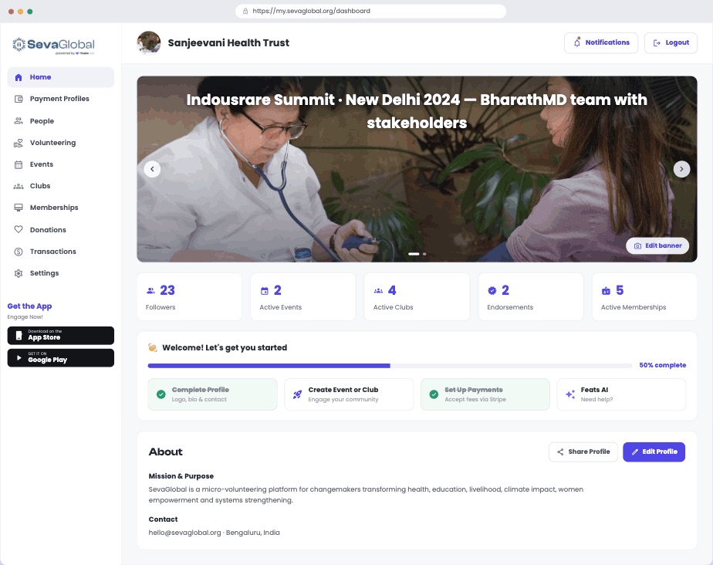
Task: Click the pencil icon on Edit Profile
Action: [x=635, y=452]
